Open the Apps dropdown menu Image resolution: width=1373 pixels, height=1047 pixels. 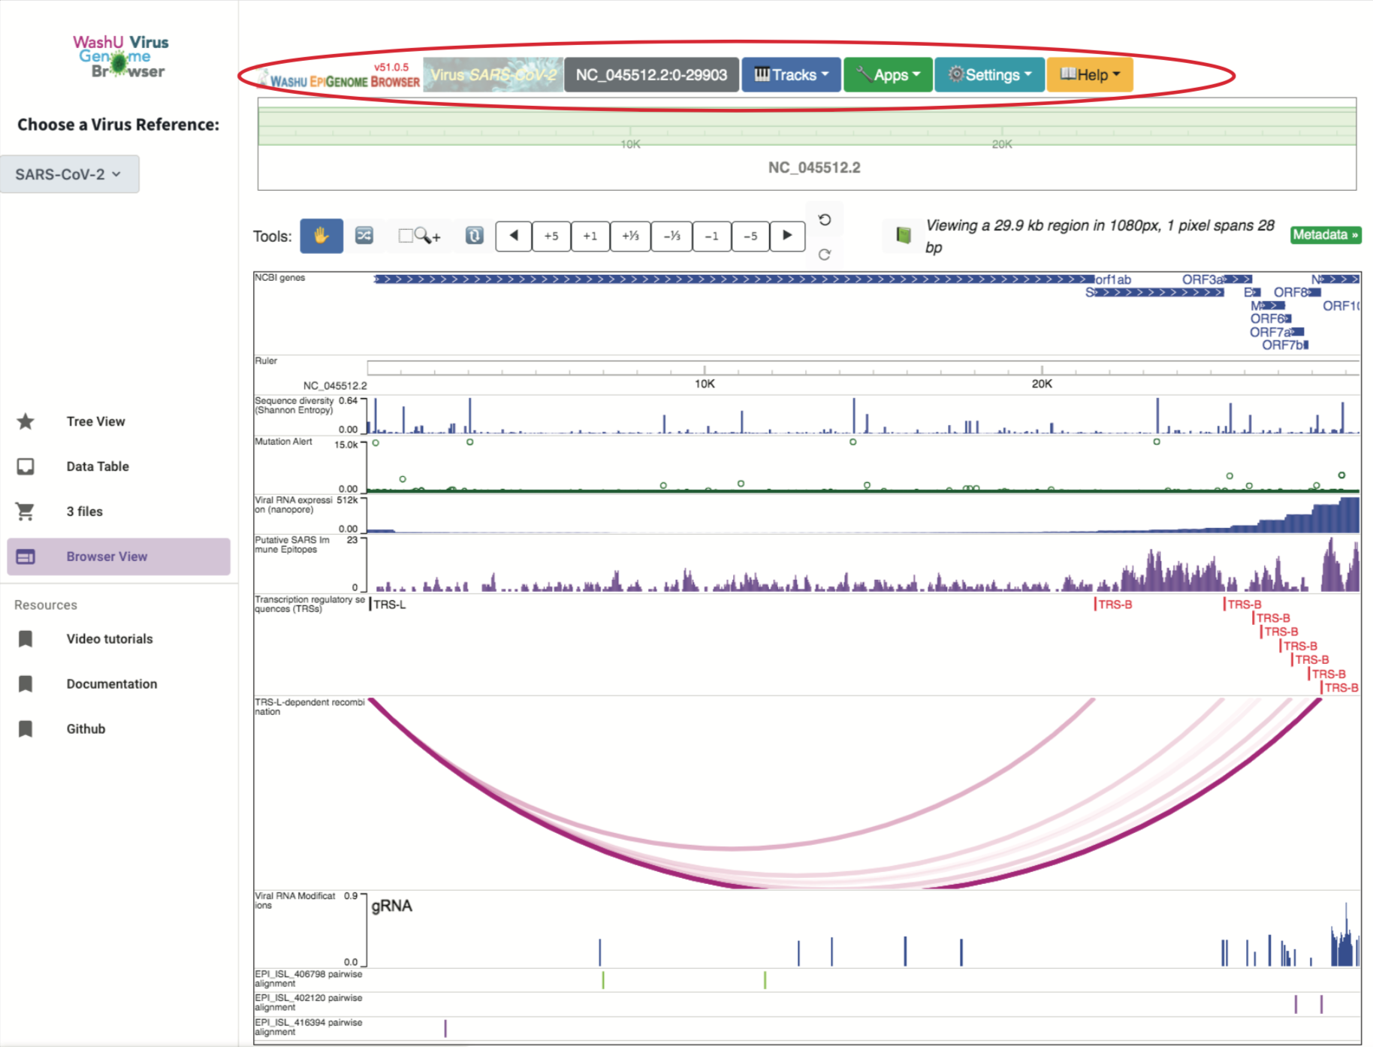point(888,75)
